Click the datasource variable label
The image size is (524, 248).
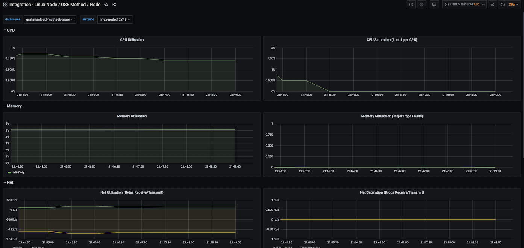13,20
